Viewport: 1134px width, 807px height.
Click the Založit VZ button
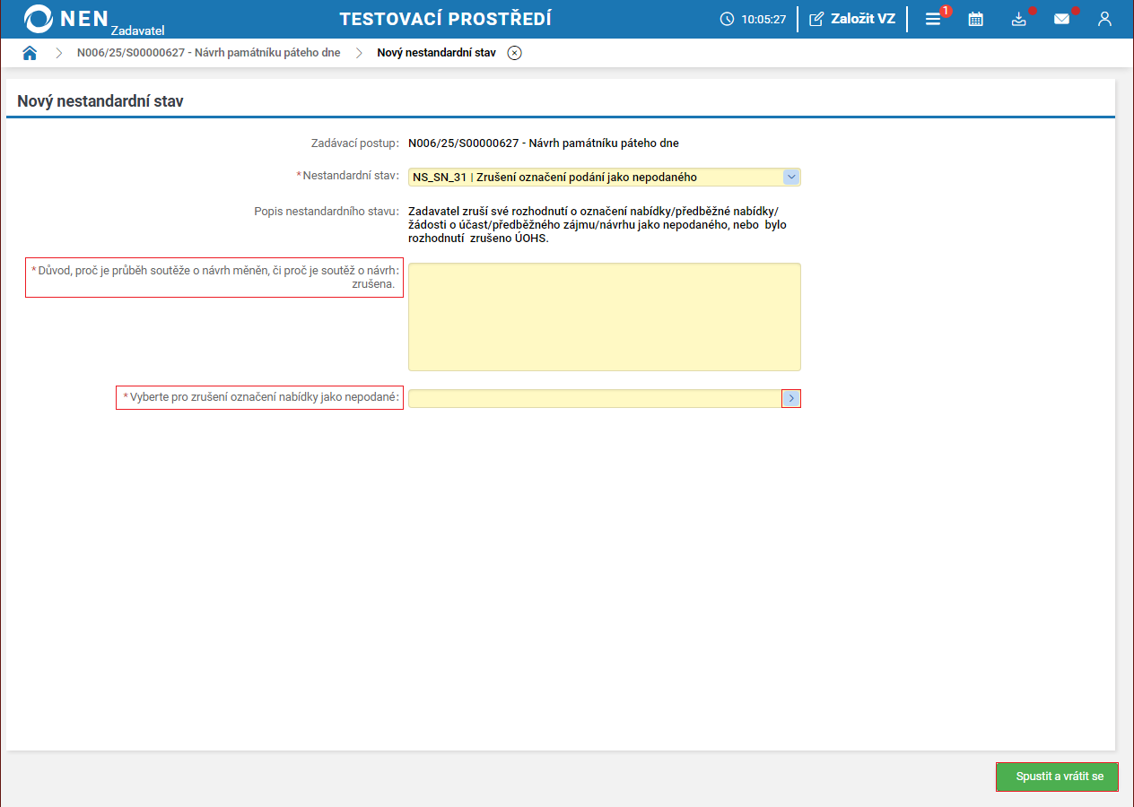pyautogui.click(x=852, y=19)
